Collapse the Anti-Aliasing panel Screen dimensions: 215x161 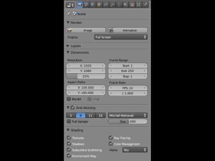click(x=68, y=108)
